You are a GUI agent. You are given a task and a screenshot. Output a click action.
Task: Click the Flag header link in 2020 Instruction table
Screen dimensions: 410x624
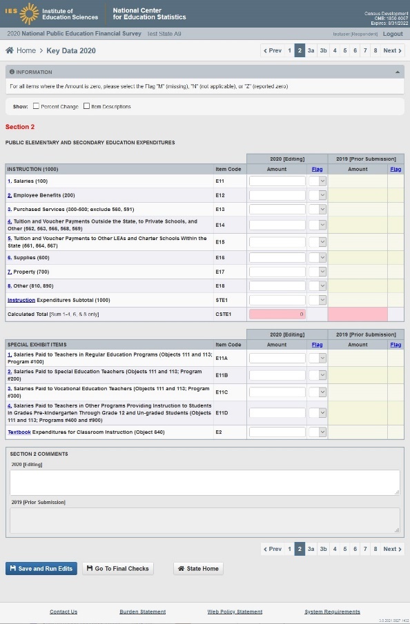317,169
